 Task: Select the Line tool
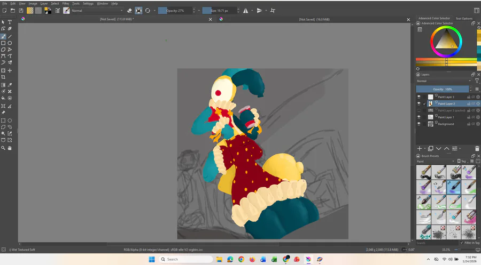pos(10,36)
